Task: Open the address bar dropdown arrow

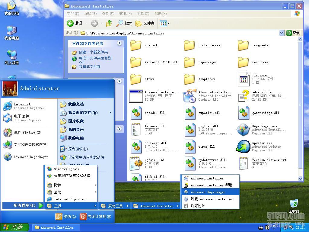Action: pos(282,33)
